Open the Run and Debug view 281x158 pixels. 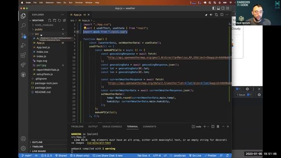click(x=23, y=45)
